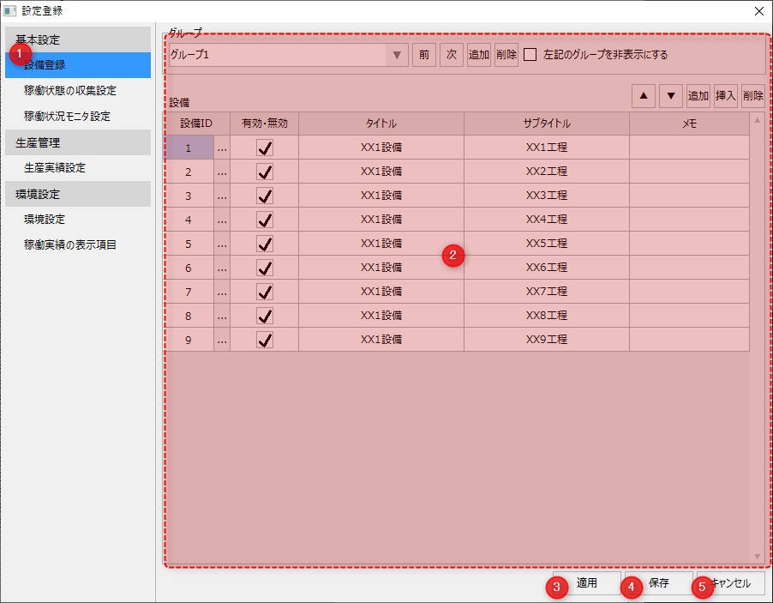Click the 次 (next) group button
The height and width of the screenshot is (603, 773).
(x=452, y=54)
